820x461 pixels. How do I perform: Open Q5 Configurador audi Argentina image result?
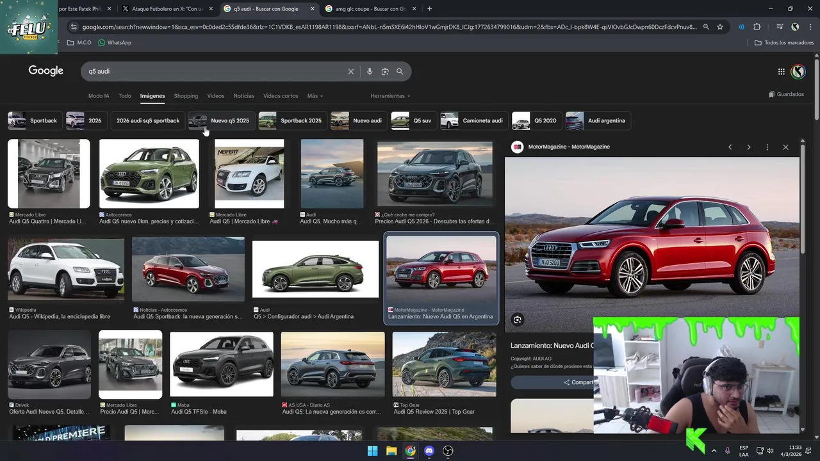[316, 269]
